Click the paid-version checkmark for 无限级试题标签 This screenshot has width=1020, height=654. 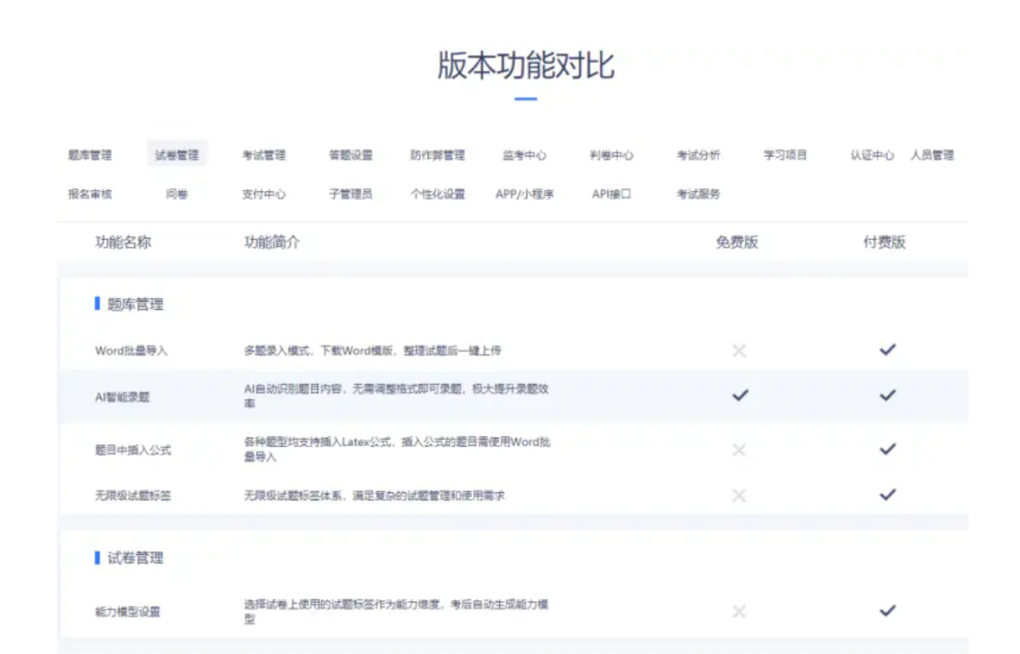[887, 495]
